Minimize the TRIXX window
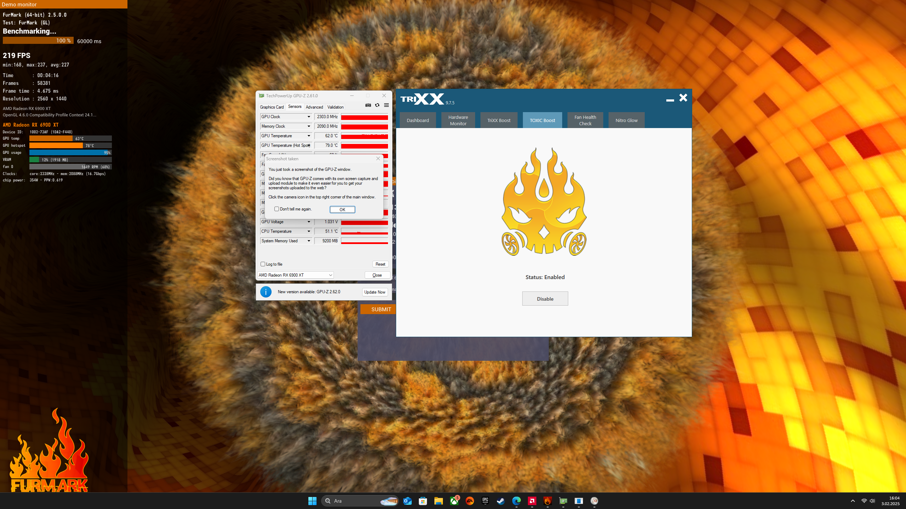This screenshot has height=509, width=906. click(x=670, y=100)
